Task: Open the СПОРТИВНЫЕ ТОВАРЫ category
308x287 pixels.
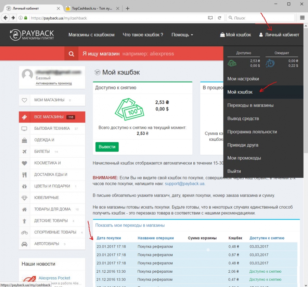Action: [x=52, y=232]
